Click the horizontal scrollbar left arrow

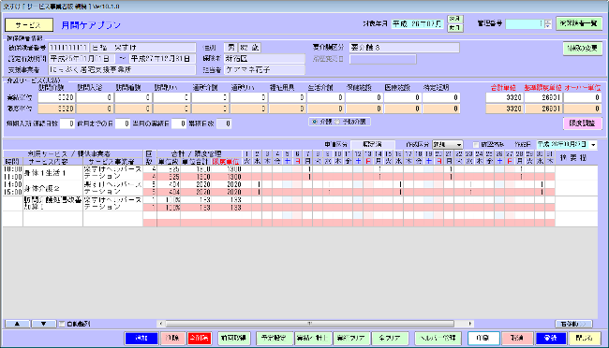(x=161, y=324)
